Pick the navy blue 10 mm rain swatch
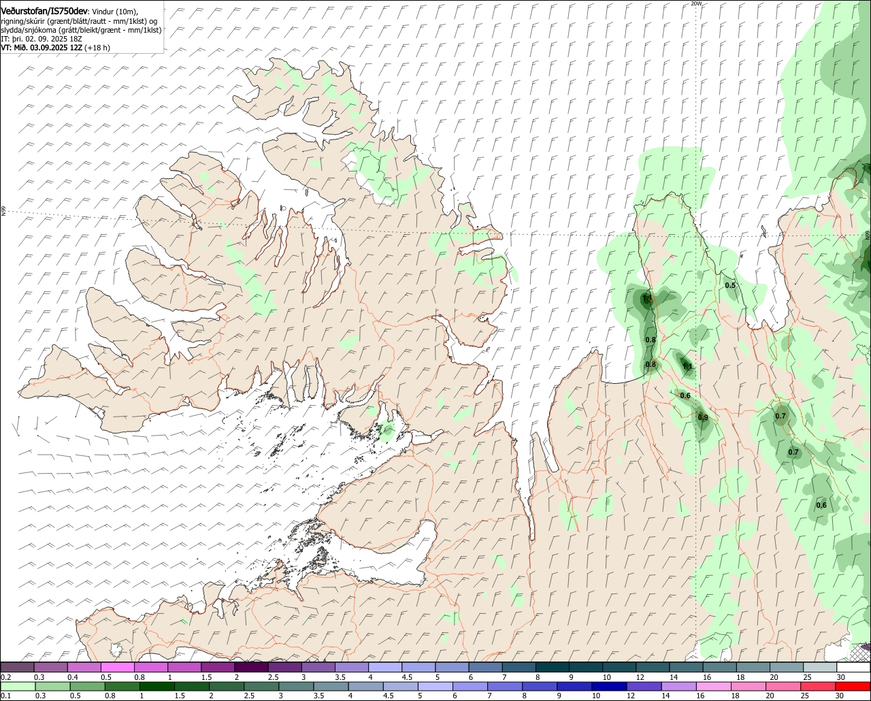Viewport: 871px width, 701px height. 609,687
